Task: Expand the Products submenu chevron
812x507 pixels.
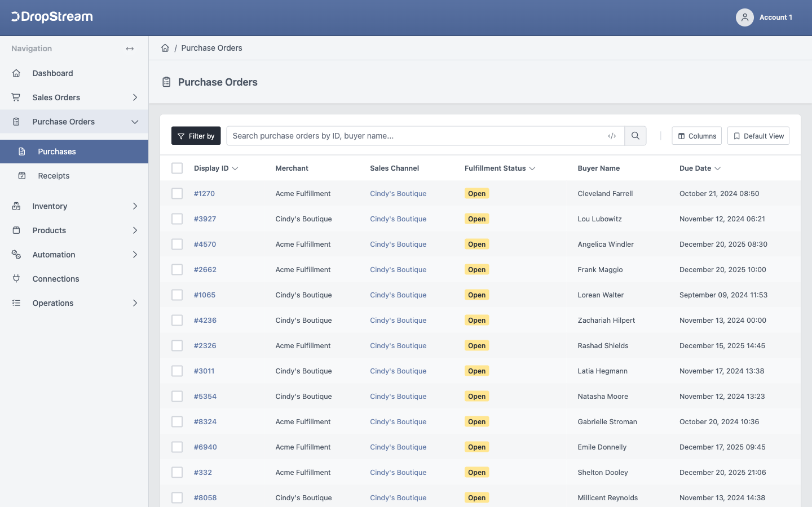Action: click(135, 230)
